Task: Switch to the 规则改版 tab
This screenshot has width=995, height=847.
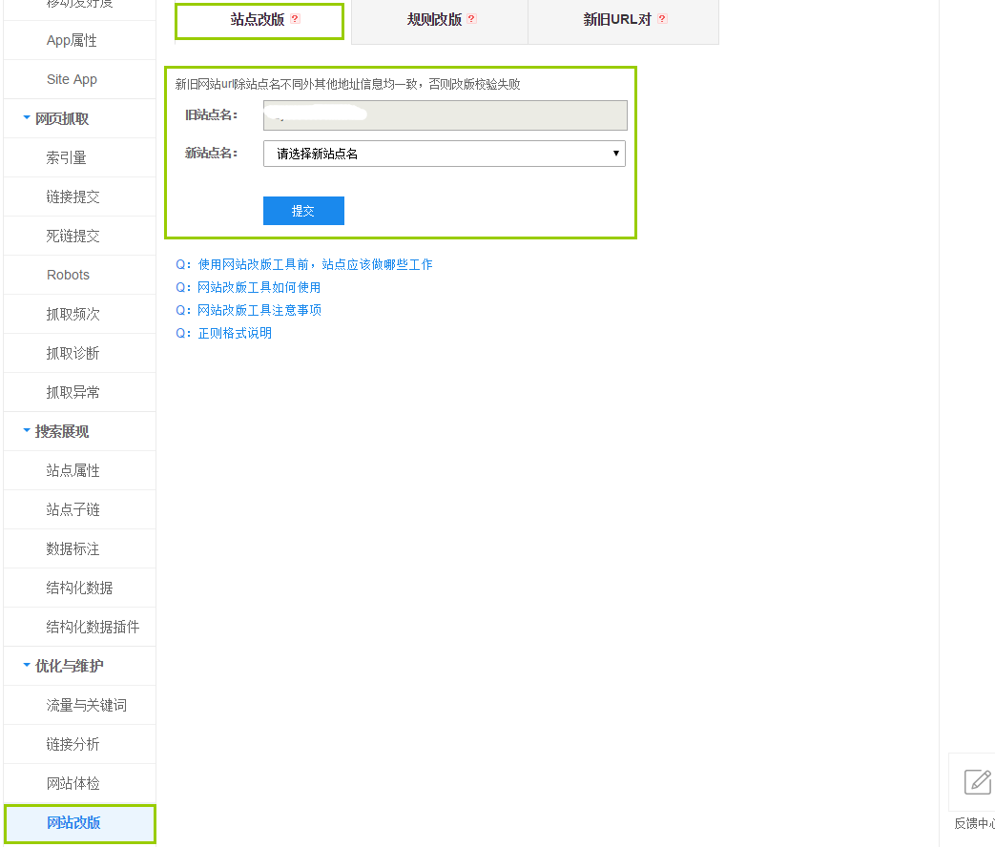Action: click(x=434, y=19)
